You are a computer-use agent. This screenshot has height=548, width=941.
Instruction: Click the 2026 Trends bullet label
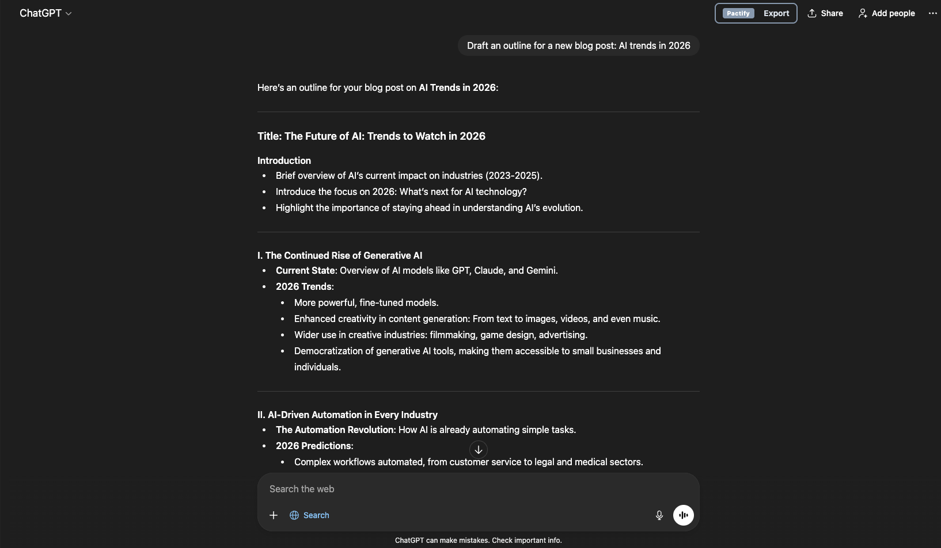coord(304,286)
